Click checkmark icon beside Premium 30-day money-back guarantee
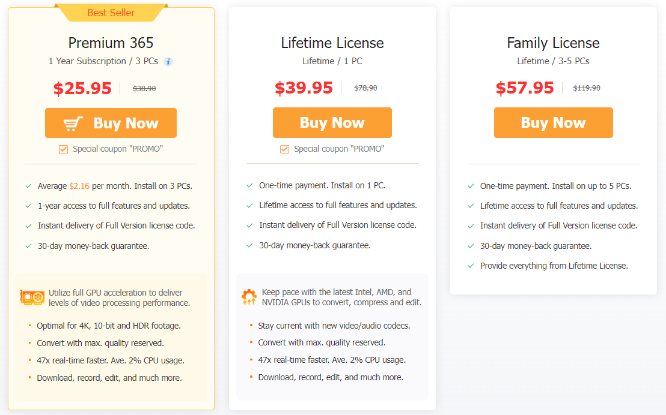This screenshot has height=415, width=666. (x=28, y=246)
